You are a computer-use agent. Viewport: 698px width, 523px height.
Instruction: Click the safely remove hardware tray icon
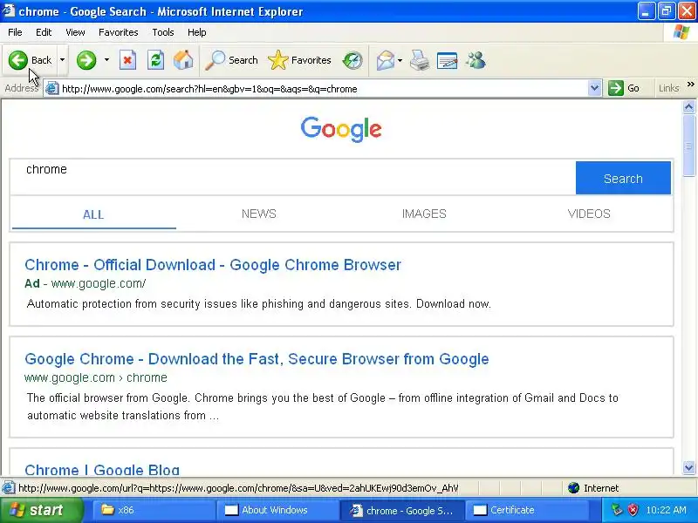[617, 510]
